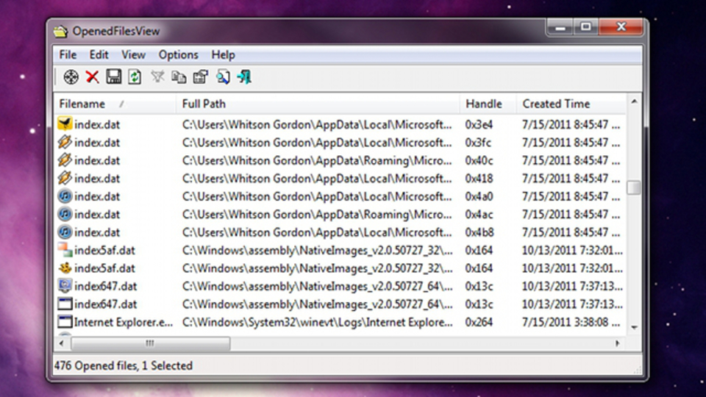Click the 0x4ac handle value
Screen dimensions: 706x397
pos(479,215)
